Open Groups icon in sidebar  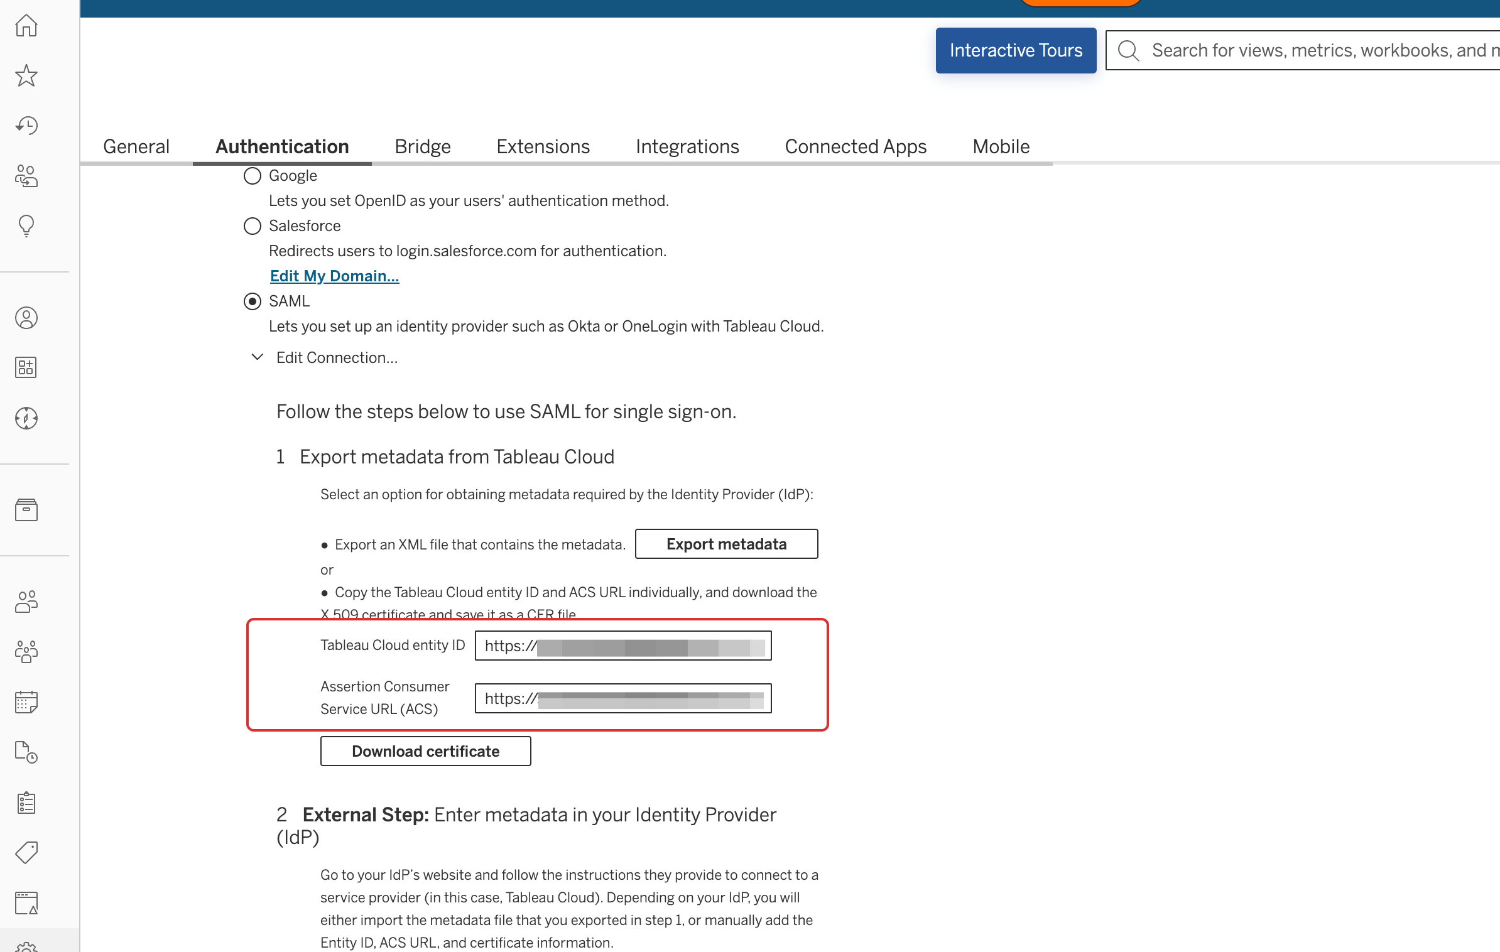coord(26,652)
